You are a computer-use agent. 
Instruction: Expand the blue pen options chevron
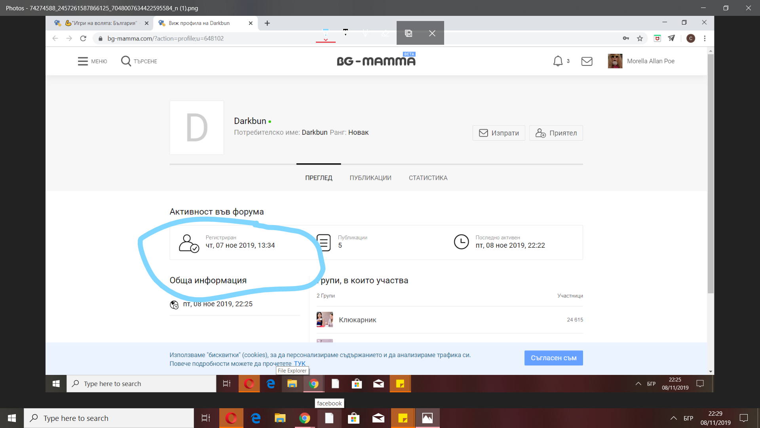coord(325,40)
